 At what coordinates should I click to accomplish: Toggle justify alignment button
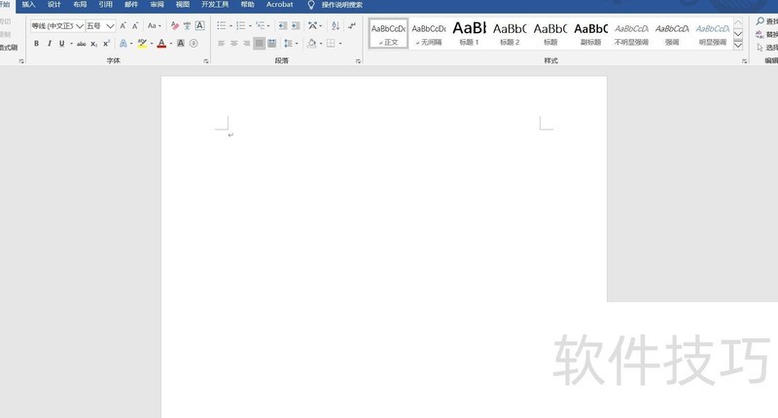[259, 44]
